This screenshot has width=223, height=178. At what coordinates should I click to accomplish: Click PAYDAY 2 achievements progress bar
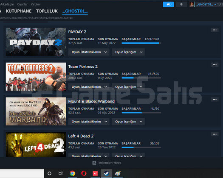(141, 43)
